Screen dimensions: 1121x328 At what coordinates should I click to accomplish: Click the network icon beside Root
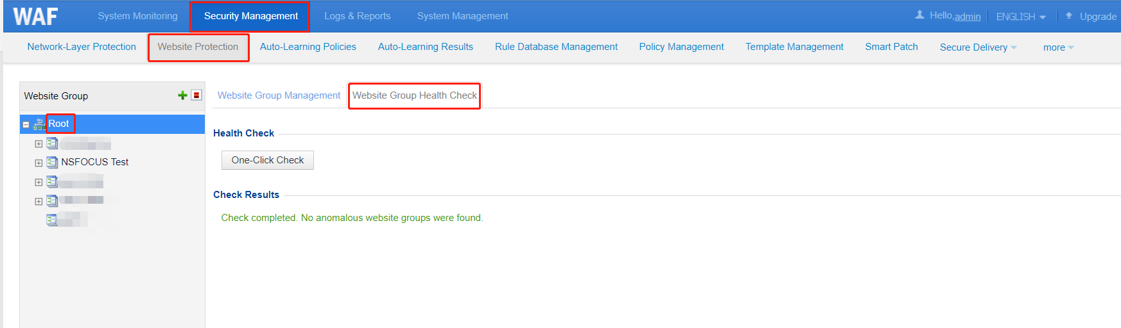click(39, 124)
